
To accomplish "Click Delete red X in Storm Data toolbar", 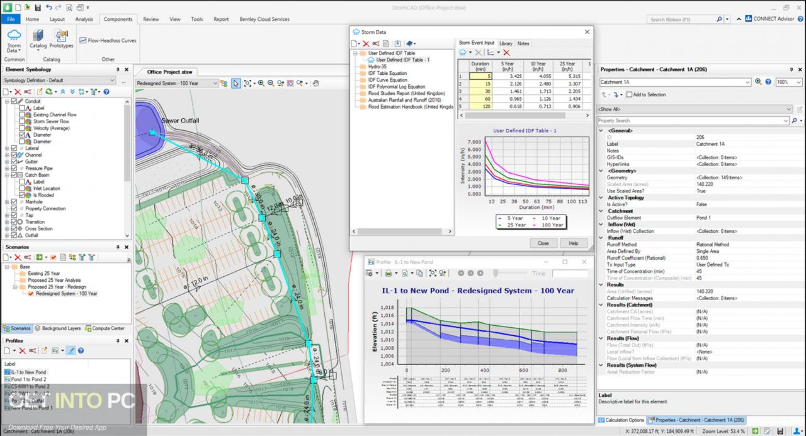I will [x=366, y=43].
